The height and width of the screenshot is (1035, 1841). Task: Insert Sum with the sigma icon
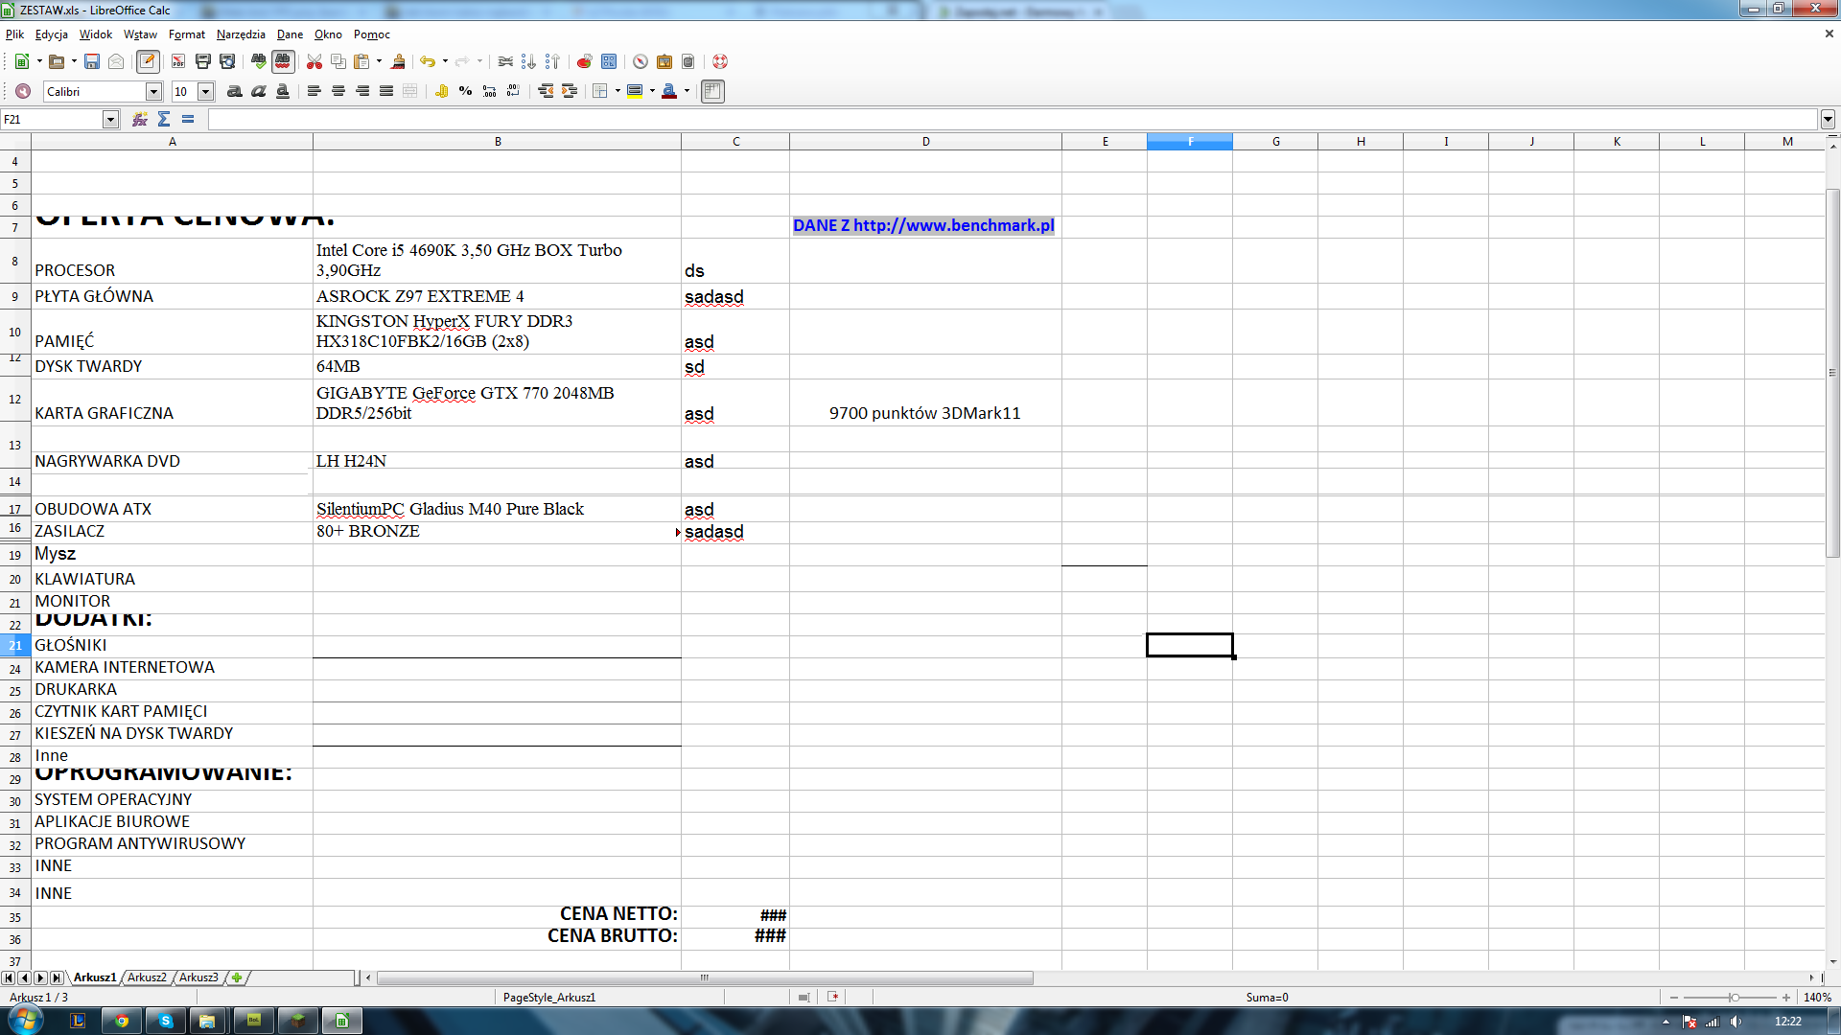click(164, 119)
